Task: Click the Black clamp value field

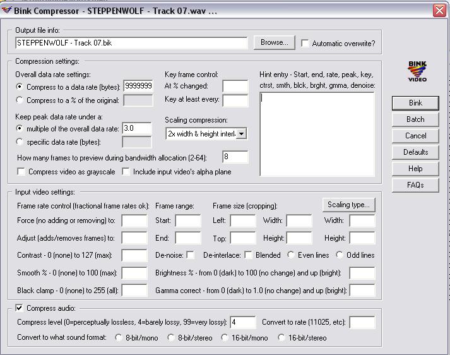Action: point(134,291)
